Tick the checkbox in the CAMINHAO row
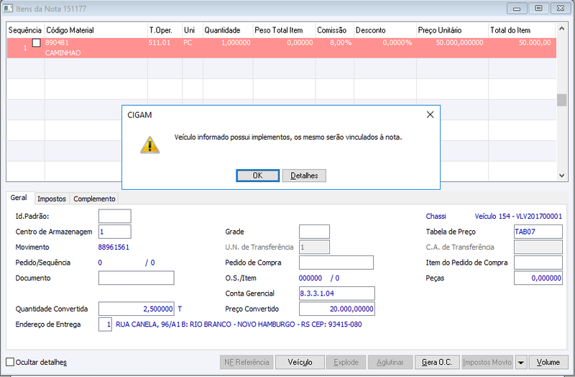 pos(37,43)
